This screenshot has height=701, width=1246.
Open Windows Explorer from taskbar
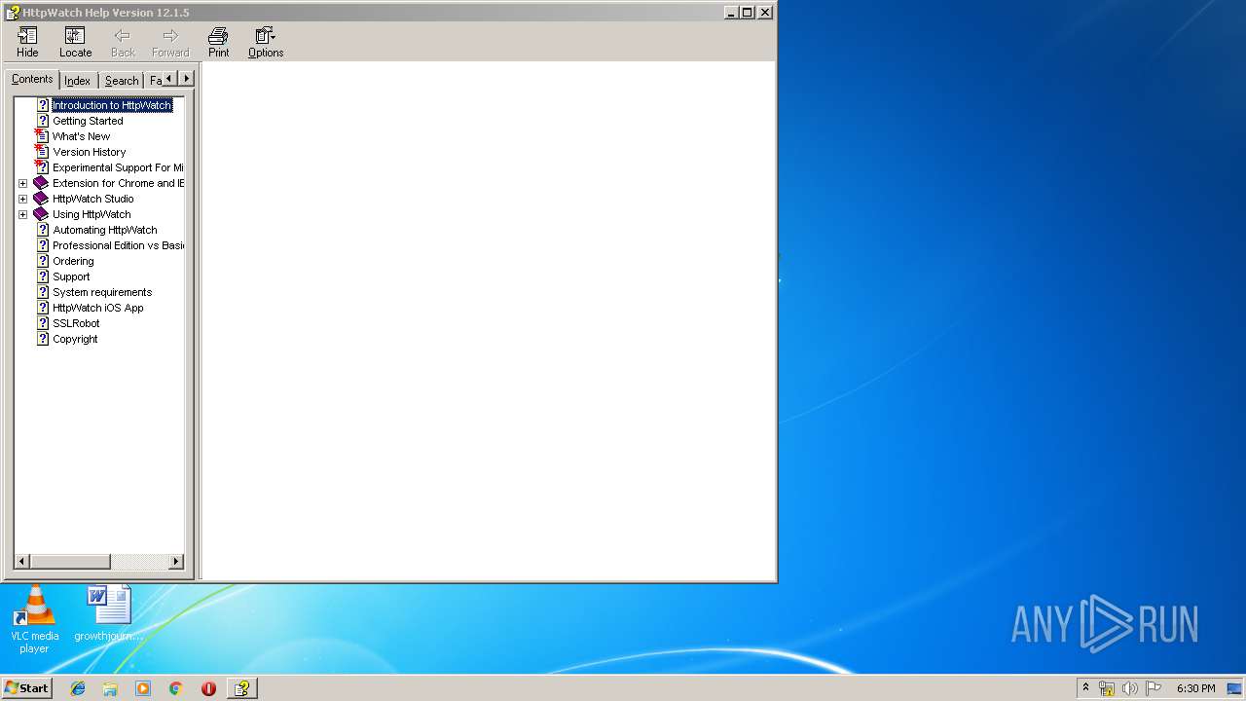(x=110, y=688)
